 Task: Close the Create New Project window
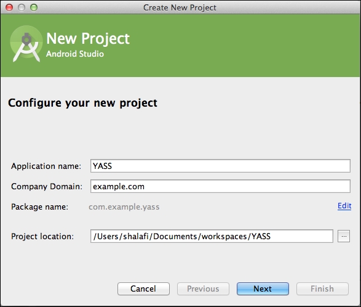click(x=9, y=7)
